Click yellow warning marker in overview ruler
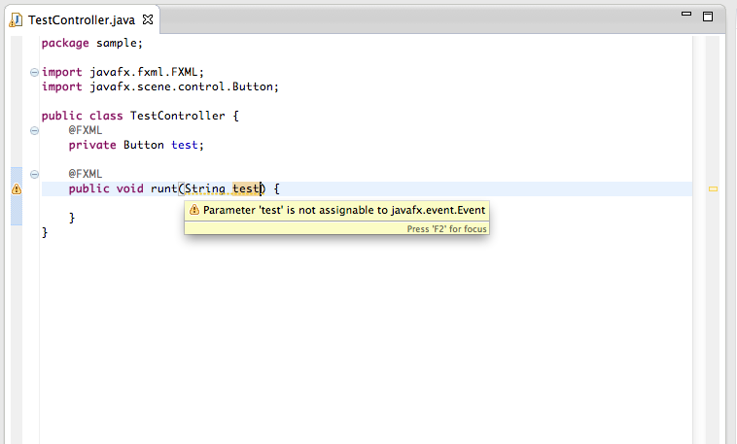The image size is (737, 444). pos(713,188)
